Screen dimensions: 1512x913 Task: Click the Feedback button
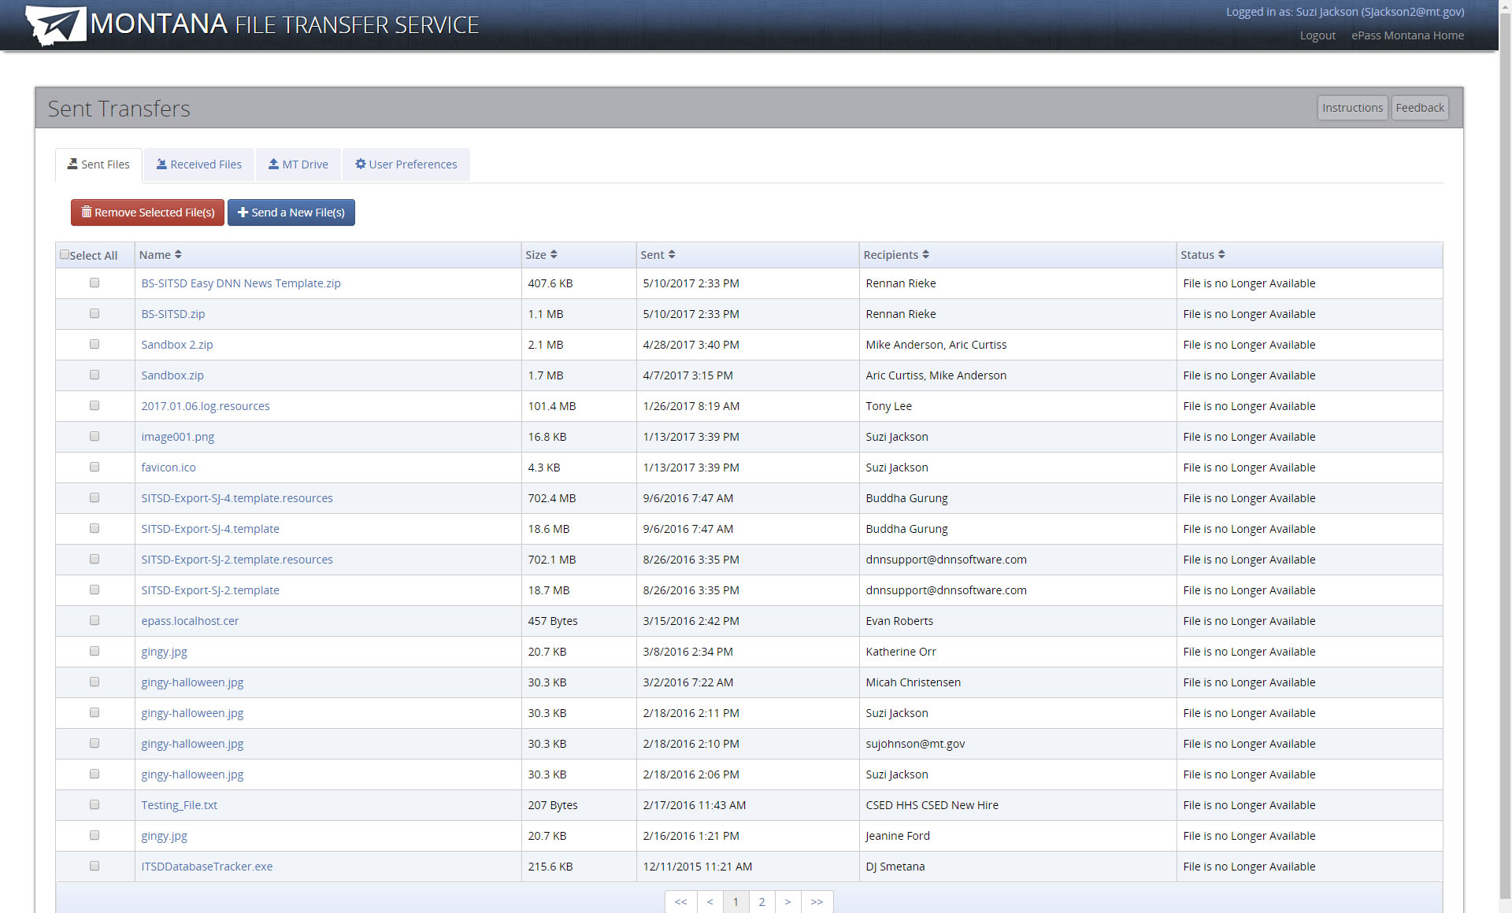pos(1420,107)
